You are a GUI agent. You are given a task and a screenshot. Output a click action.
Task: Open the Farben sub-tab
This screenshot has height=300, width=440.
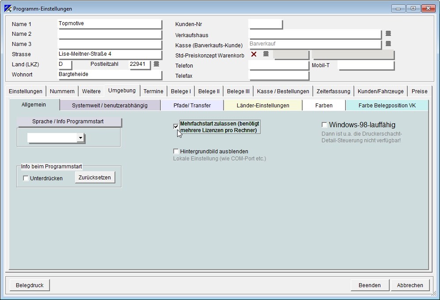point(324,105)
